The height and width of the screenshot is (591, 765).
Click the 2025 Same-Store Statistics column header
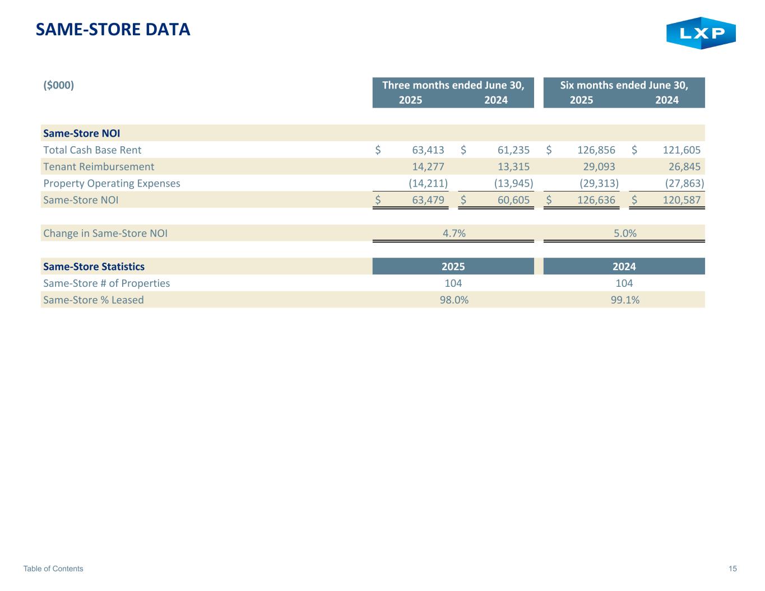pos(453,267)
